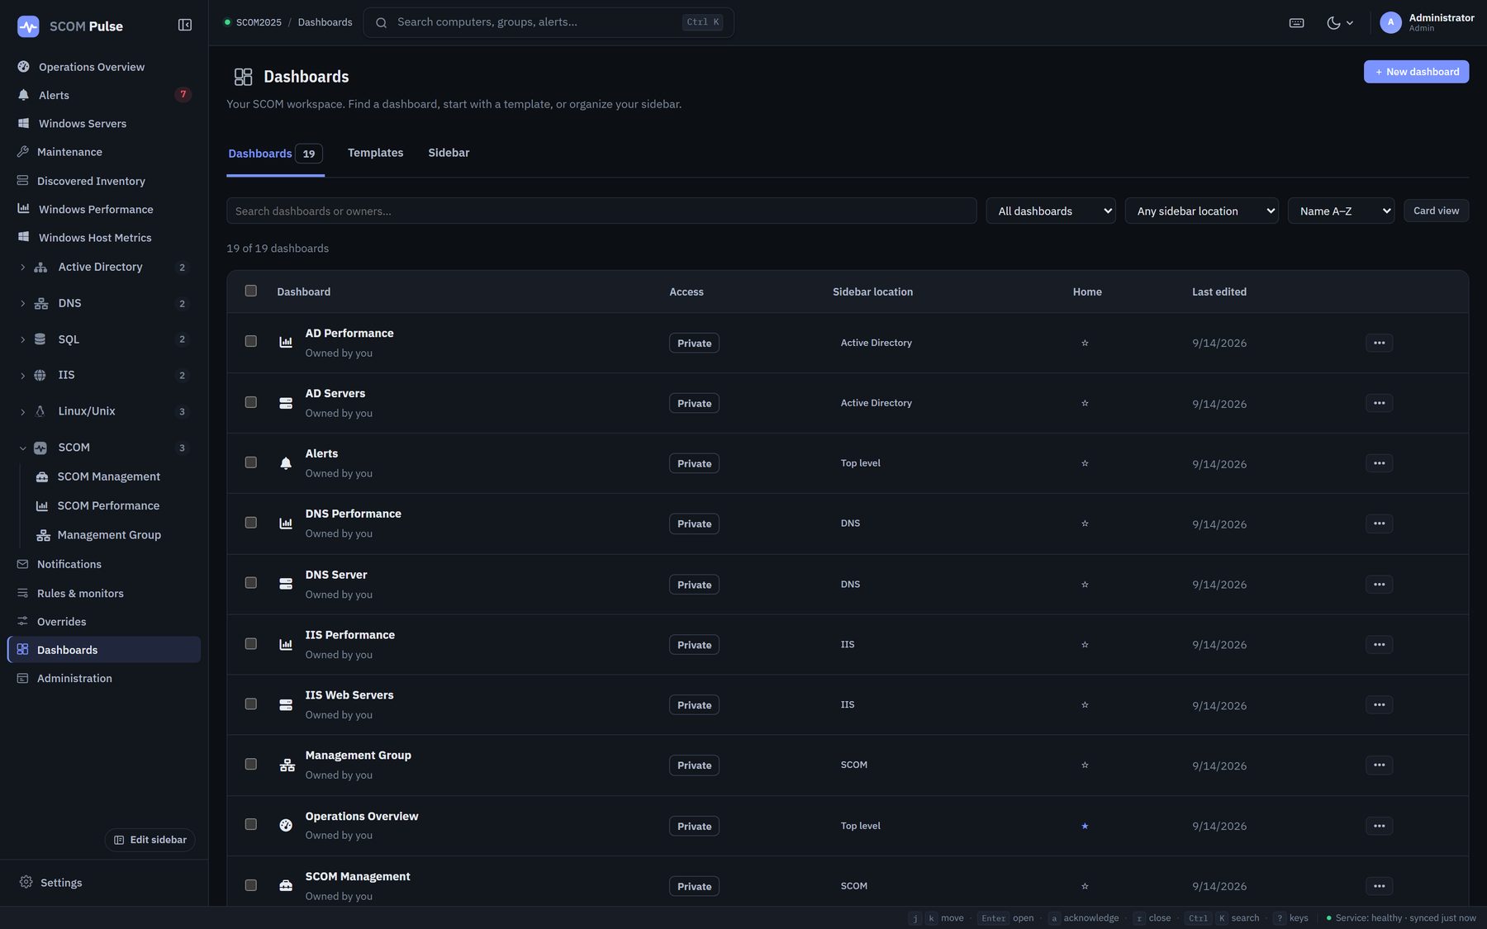Click the Operations Overview home star
The height and width of the screenshot is (929, 1487).
pos(1085,826)
